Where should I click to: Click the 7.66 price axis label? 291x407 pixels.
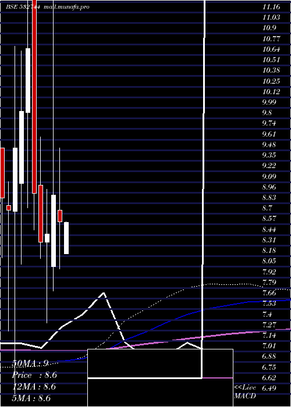[269, 293]
